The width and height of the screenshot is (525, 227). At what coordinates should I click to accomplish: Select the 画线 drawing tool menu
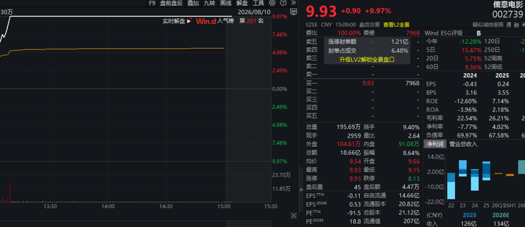tap(226, 3)
